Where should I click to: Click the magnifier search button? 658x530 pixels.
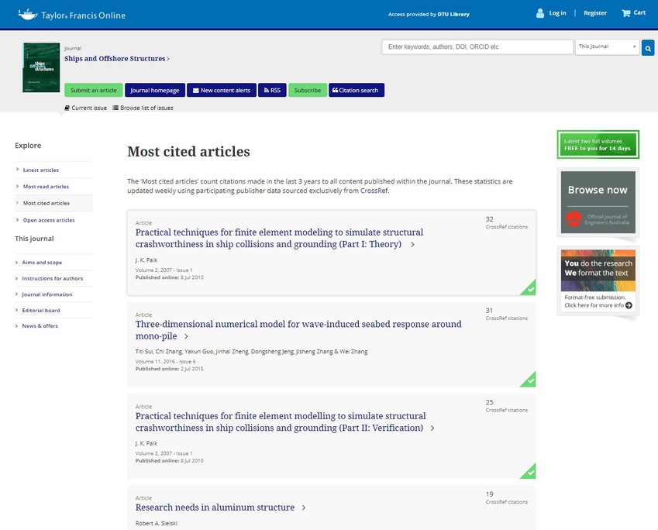[648, 47]
